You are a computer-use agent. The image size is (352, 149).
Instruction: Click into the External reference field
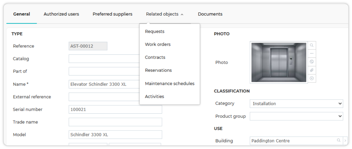point(104,97)
